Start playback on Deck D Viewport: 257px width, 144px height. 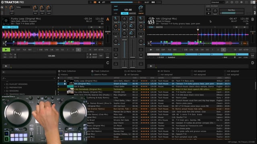tap(151, 66)
